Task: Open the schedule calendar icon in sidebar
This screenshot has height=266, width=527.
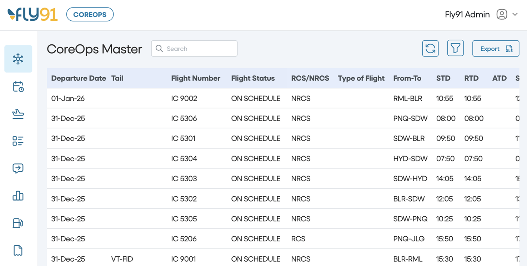Action: [x=18, y=87]
